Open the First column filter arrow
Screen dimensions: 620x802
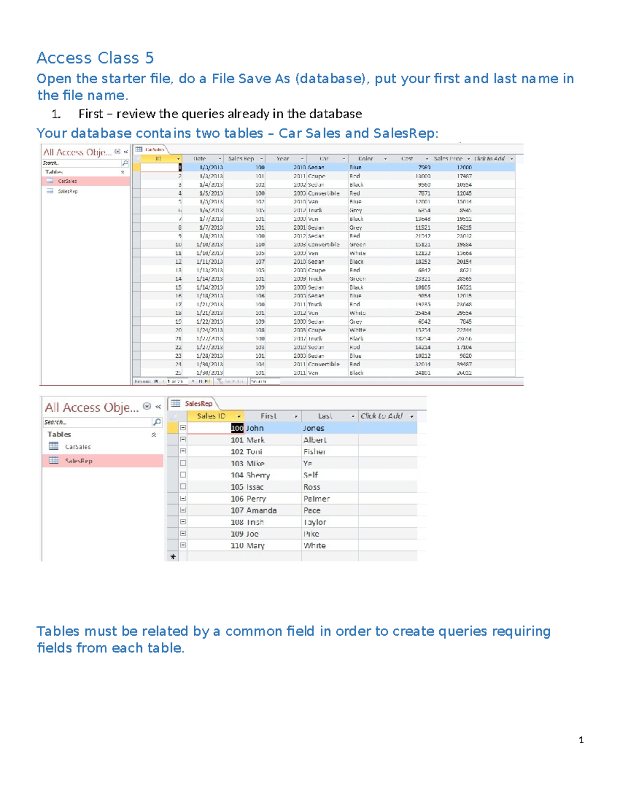(296, 416)
